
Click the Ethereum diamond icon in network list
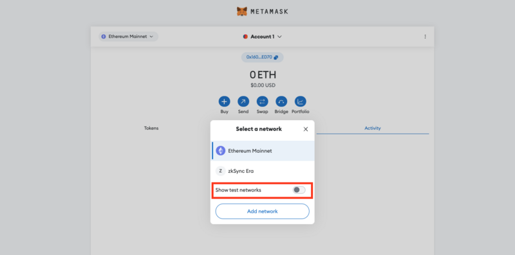pyautogui.click(x=221, y=151)
